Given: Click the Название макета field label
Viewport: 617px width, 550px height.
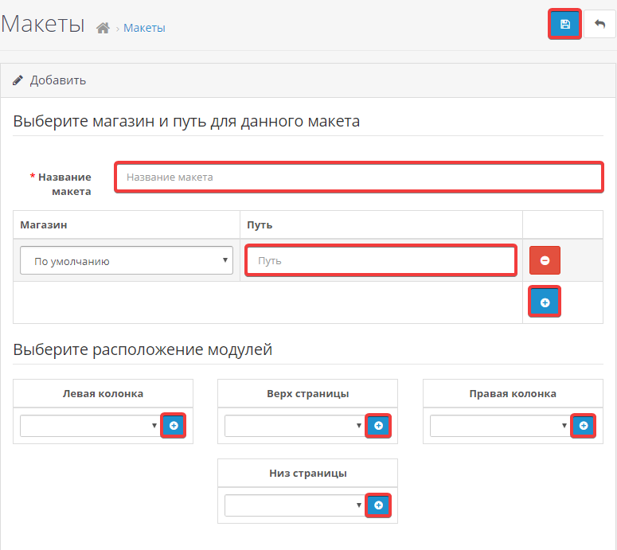Looking at the screenshot, I should (64, 184).
